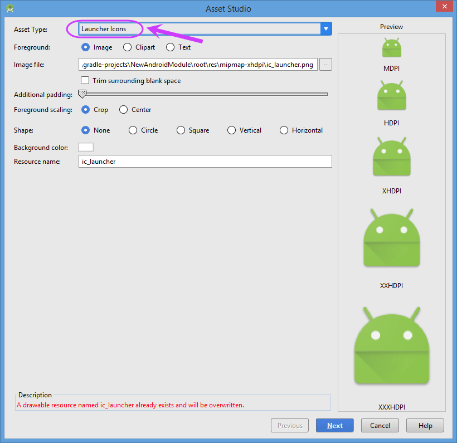Close the Asset Studio window

click(x=445, y=7)
